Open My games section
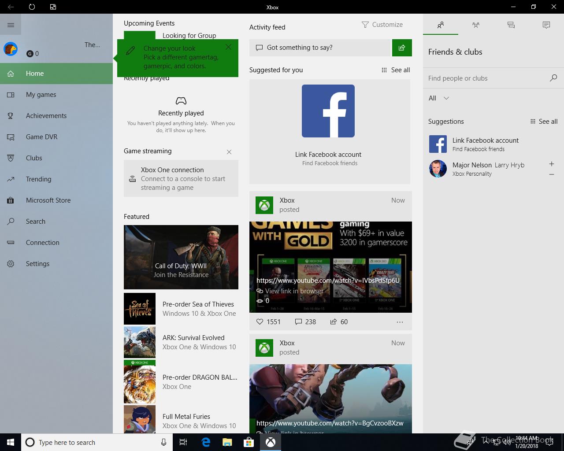564x451 pixels. 56,95
